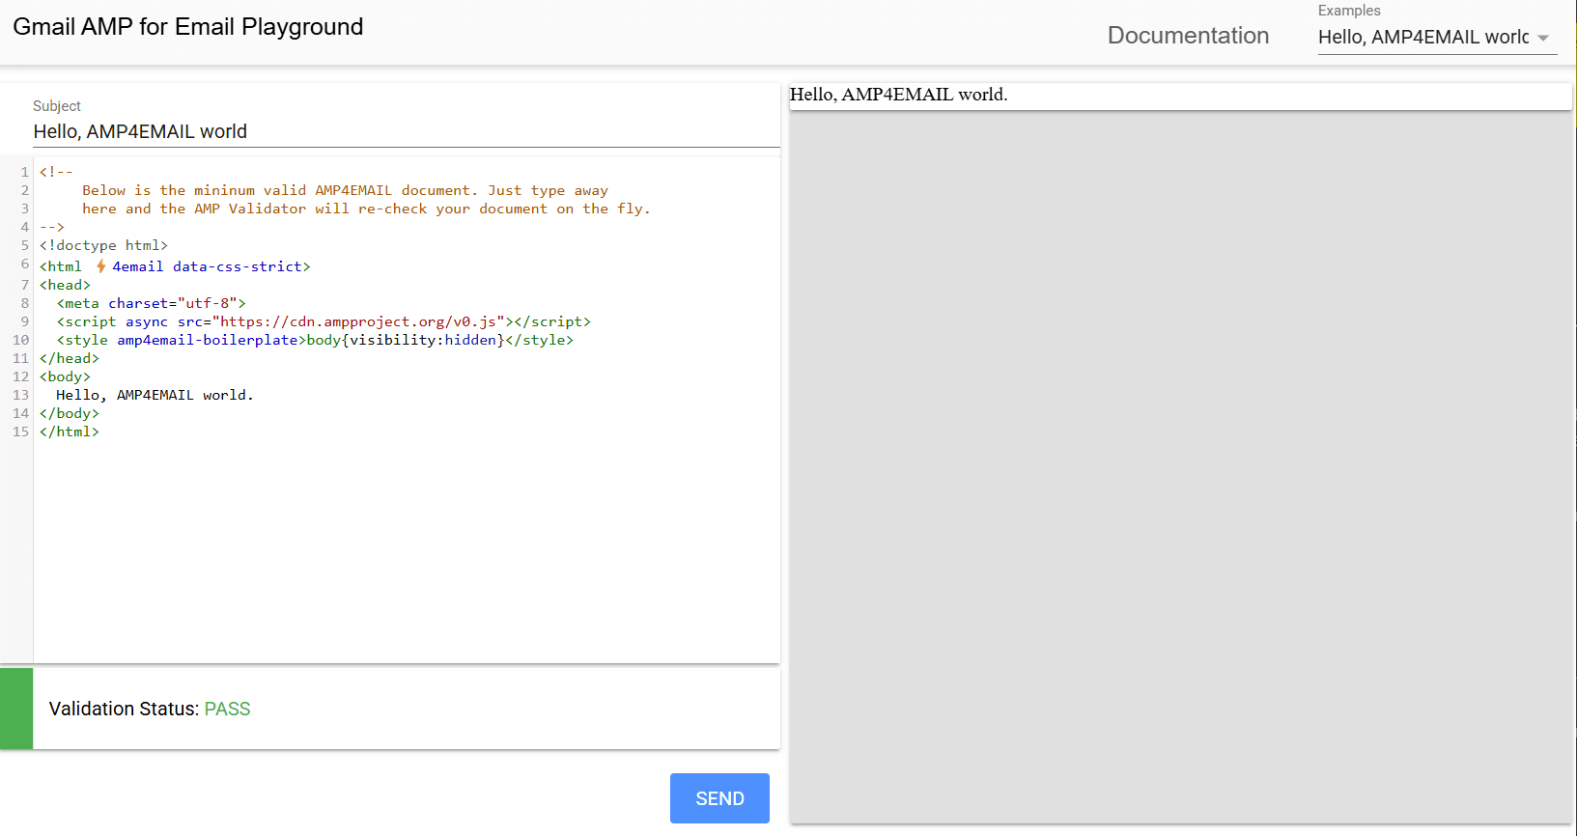
Task: Click the meta charset utf-8 line
Action: click(152, 303)
